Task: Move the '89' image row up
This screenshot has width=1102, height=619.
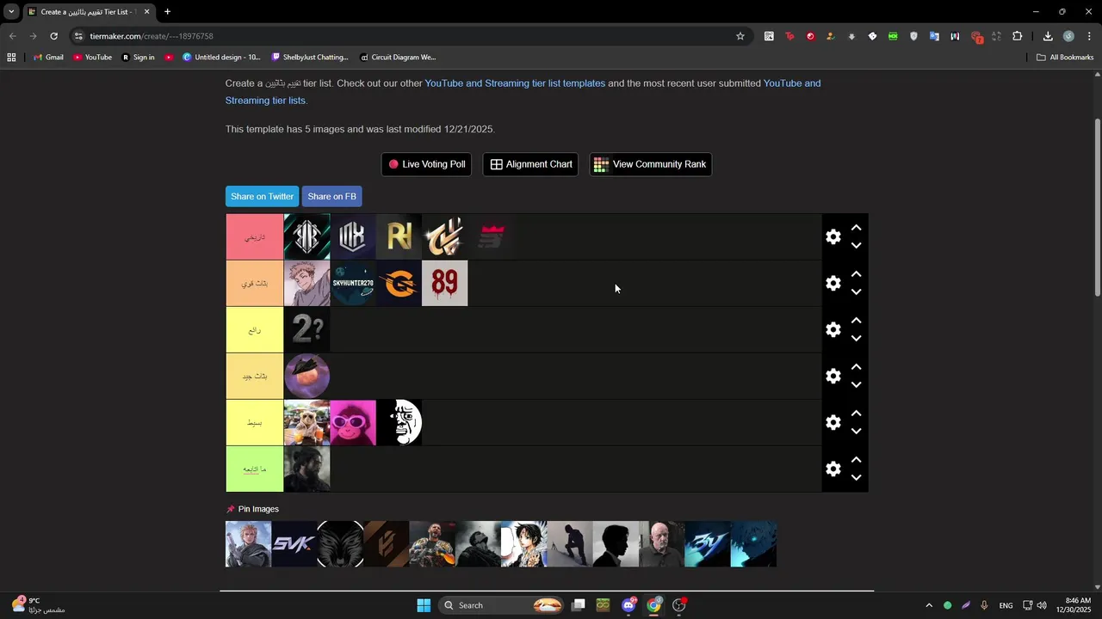Action: (856, 274)
